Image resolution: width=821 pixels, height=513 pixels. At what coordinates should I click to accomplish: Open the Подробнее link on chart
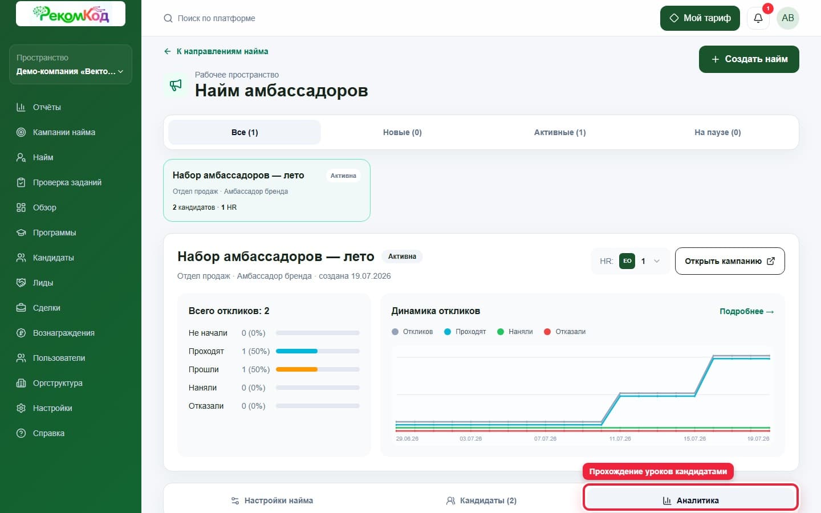coord(747,311)
